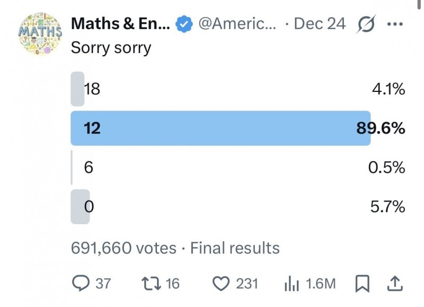Share the tweet using upload icon
Screen dimensions: 424x307
click(395, 284)
